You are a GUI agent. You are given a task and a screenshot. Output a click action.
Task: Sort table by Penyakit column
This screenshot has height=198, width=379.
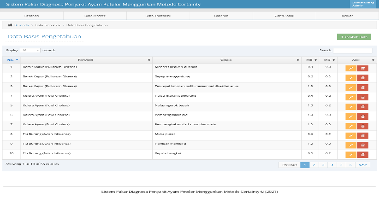pos(86,60)
